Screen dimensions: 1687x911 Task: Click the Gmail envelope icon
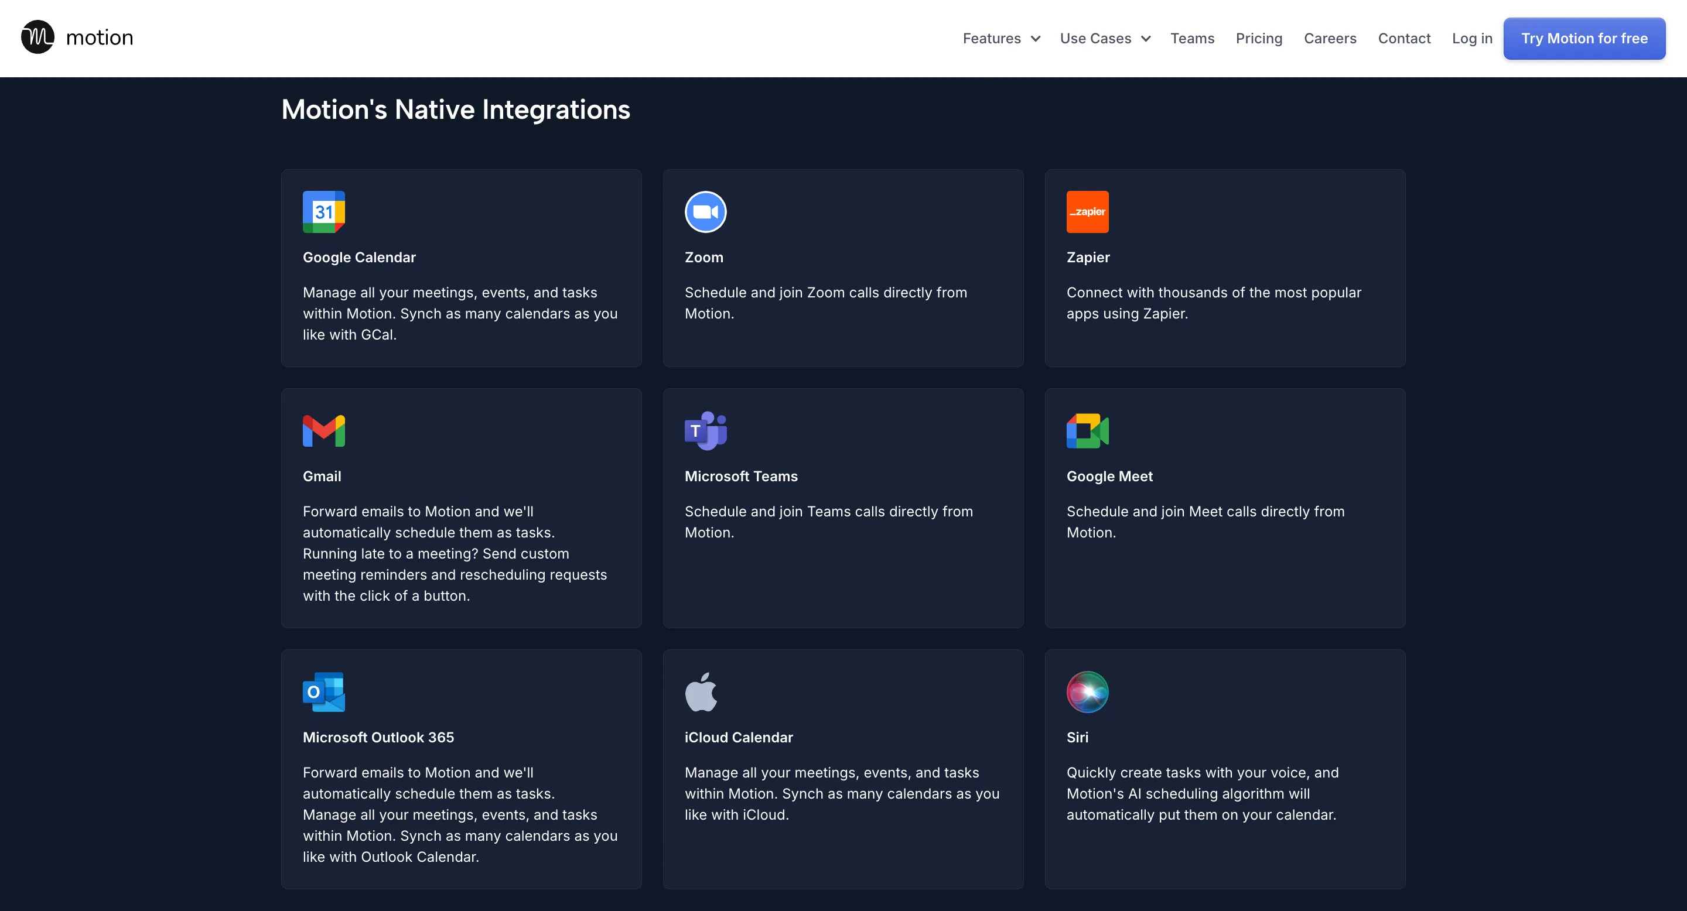[323, 431]
